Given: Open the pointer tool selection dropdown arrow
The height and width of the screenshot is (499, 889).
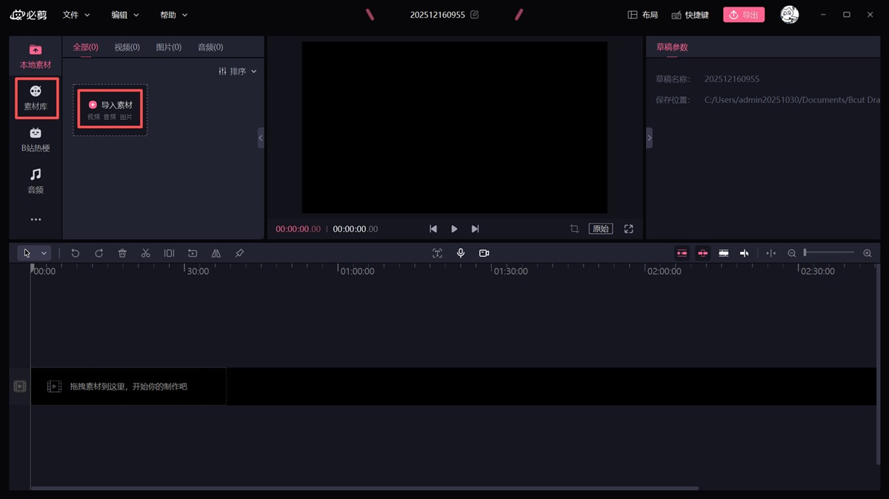Looking at the screenshot, I should click(44, 253).
